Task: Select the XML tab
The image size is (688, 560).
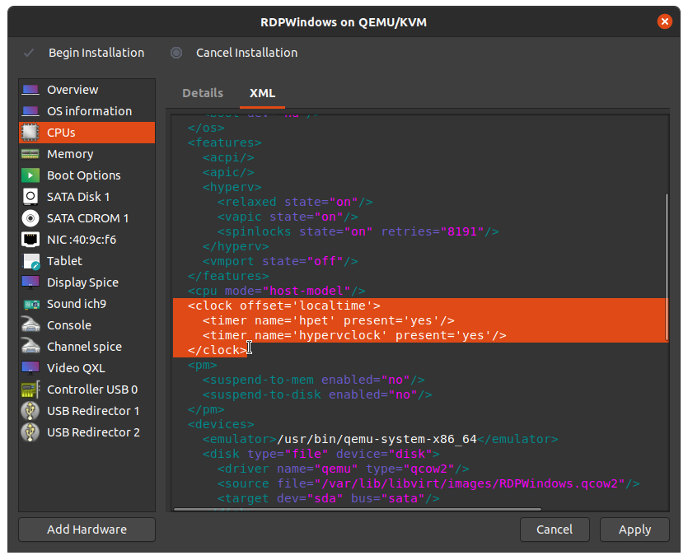Action: tap(262, 94)
